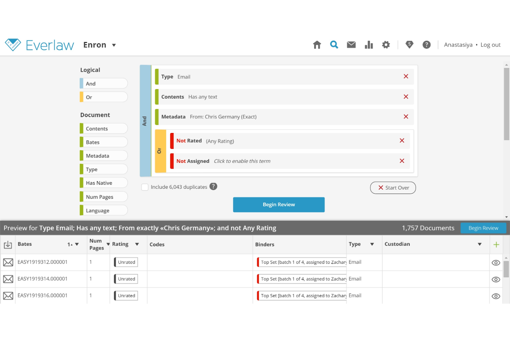The image size is (510, 340).
Task: Open the Help question mark icon
Action: pos(427,45)
